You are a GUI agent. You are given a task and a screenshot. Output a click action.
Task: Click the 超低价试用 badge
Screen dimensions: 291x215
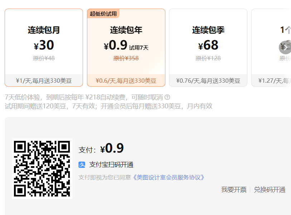[103, 14]
